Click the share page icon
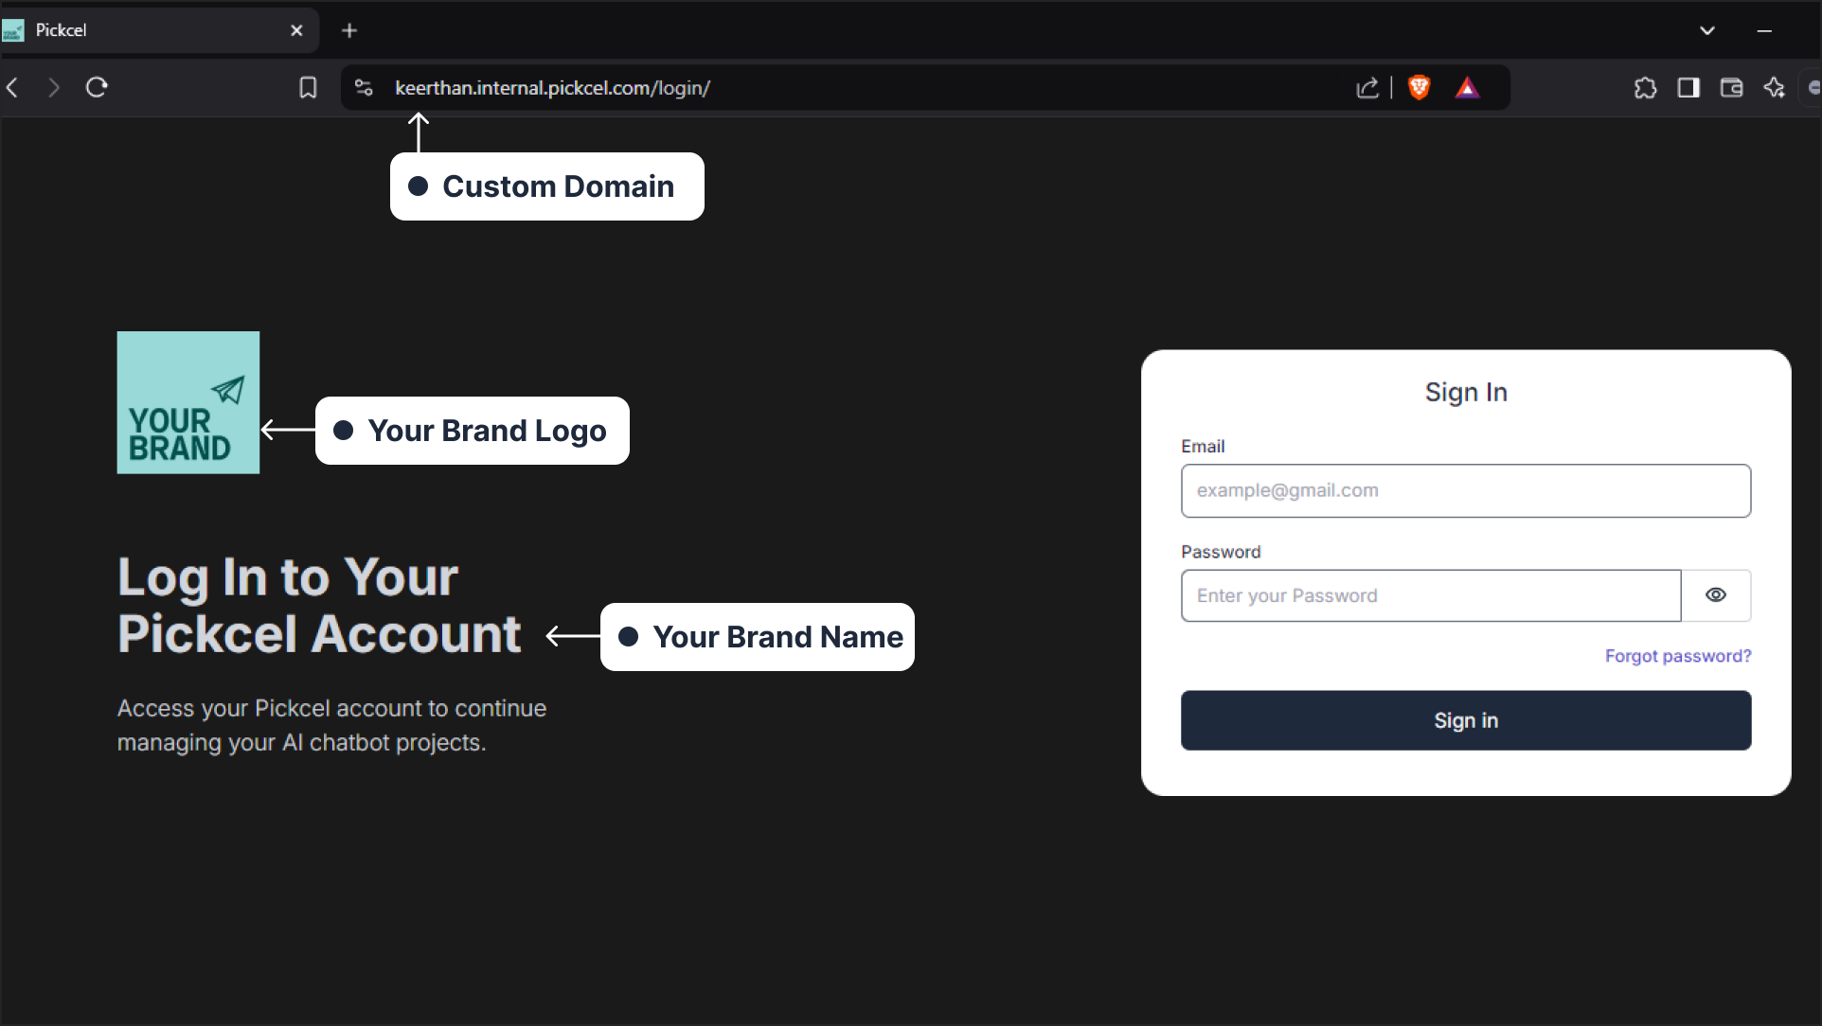 (x=1366, y=88)
